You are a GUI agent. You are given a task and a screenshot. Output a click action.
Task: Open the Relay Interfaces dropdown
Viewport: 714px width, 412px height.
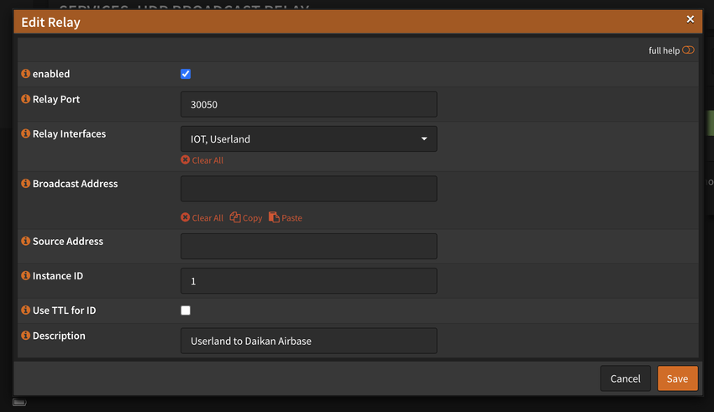click(309, 138)
